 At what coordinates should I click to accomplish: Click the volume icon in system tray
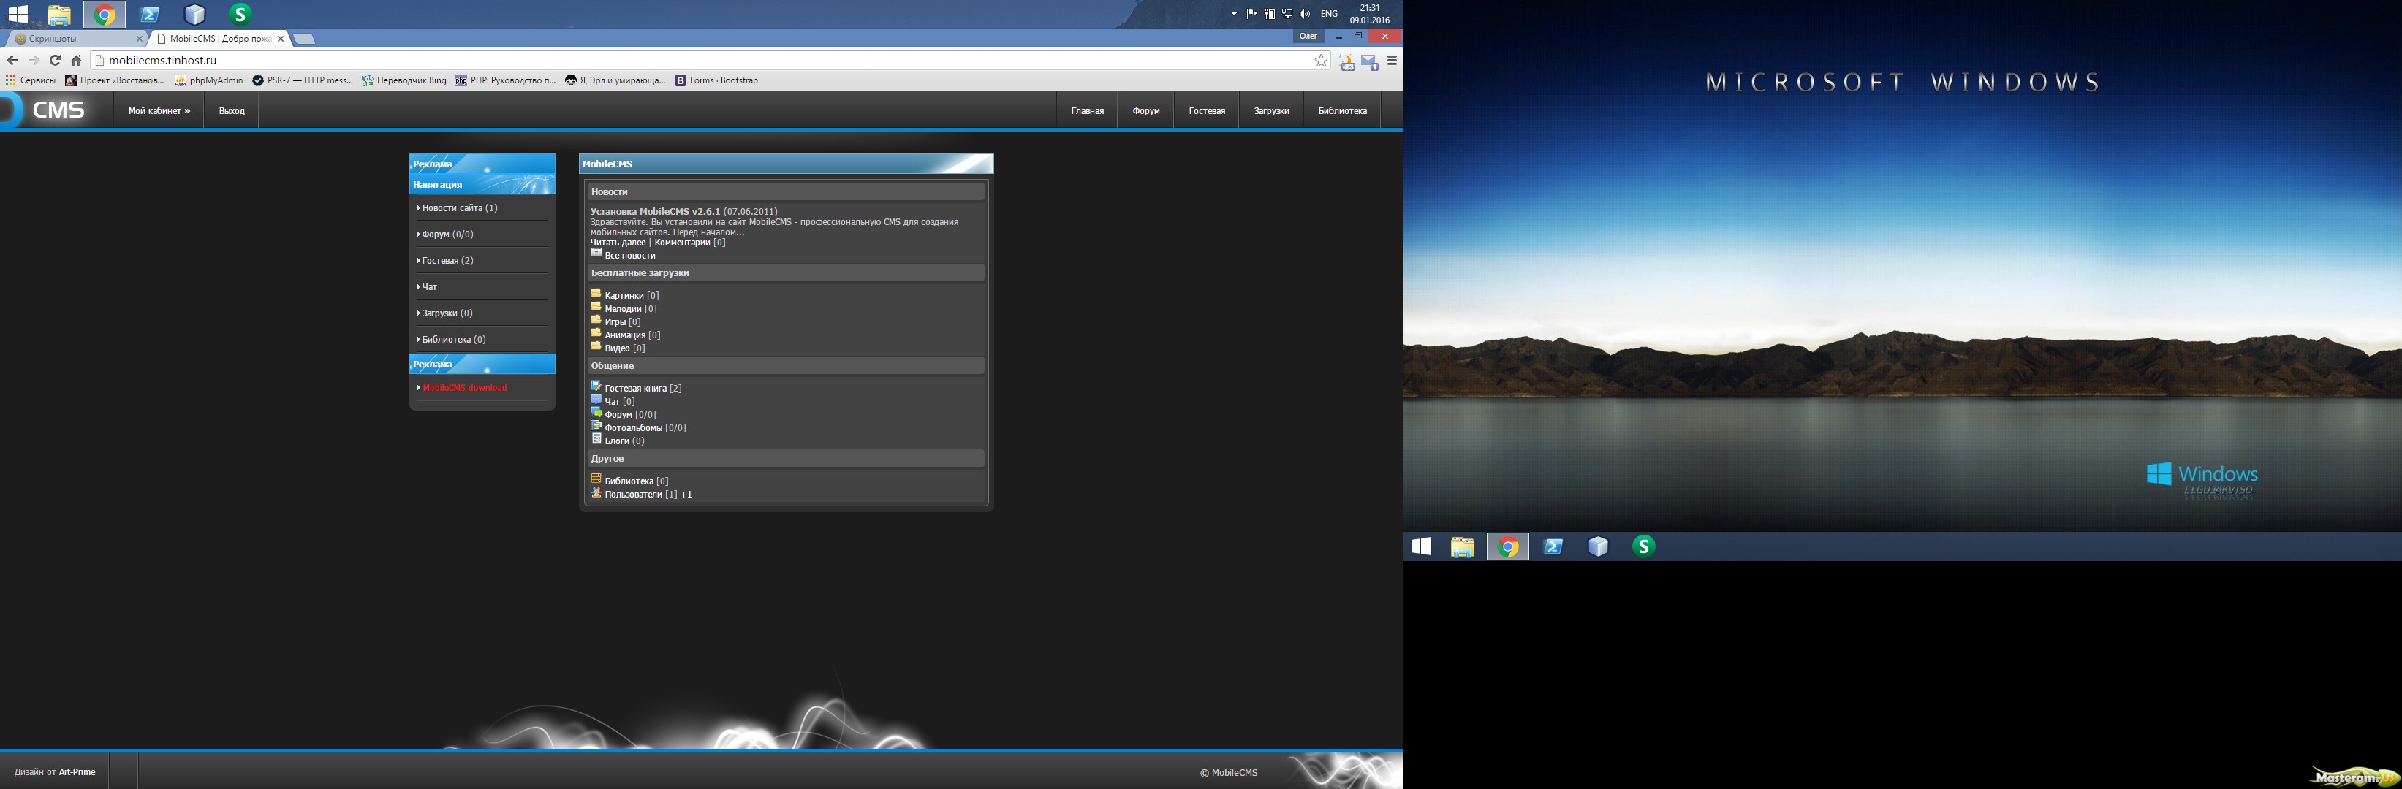click(1303, 14)
